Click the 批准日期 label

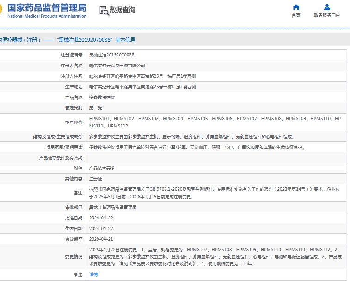[x=74, y=218]
